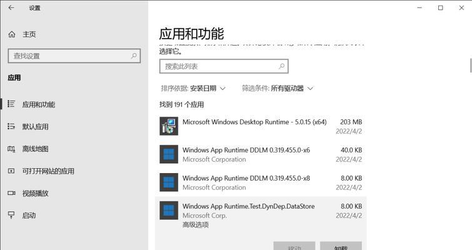Image resolution: width=472 pixels, height=250 pixels.
Task: Focus the 搜索此列表 search field
Action: 224,66
